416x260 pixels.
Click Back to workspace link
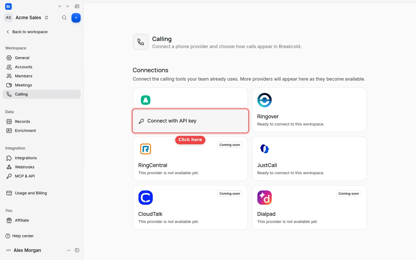27,32
